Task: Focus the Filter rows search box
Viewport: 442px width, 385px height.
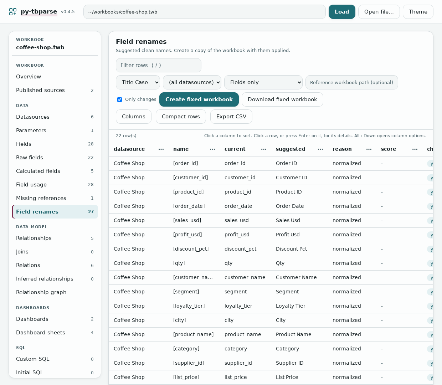Action: click(159, 65)
